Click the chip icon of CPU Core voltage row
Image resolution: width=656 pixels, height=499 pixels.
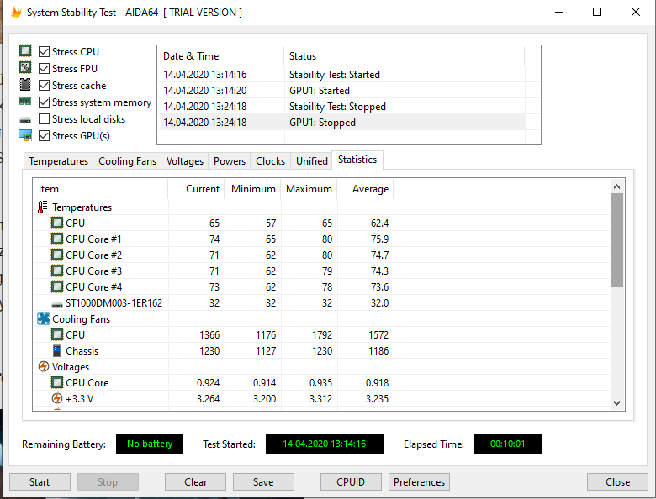coord(57,382)
